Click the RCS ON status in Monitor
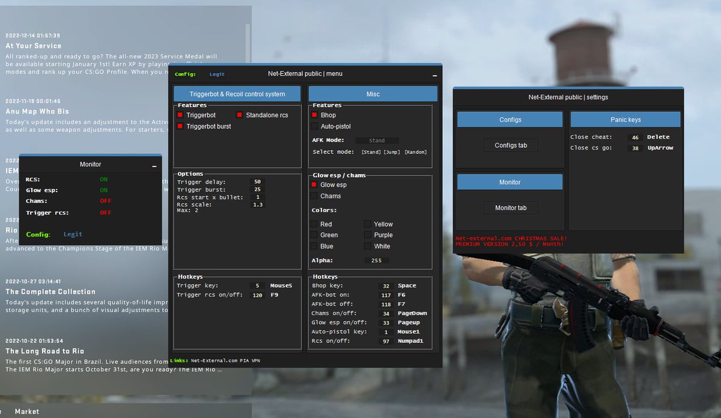 tap(104, 179)
